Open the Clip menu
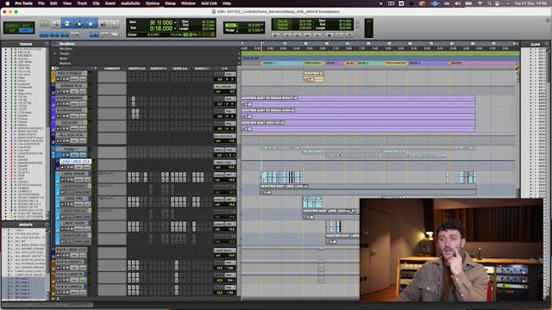The image size is (552, 310). (x=96, y=3)
